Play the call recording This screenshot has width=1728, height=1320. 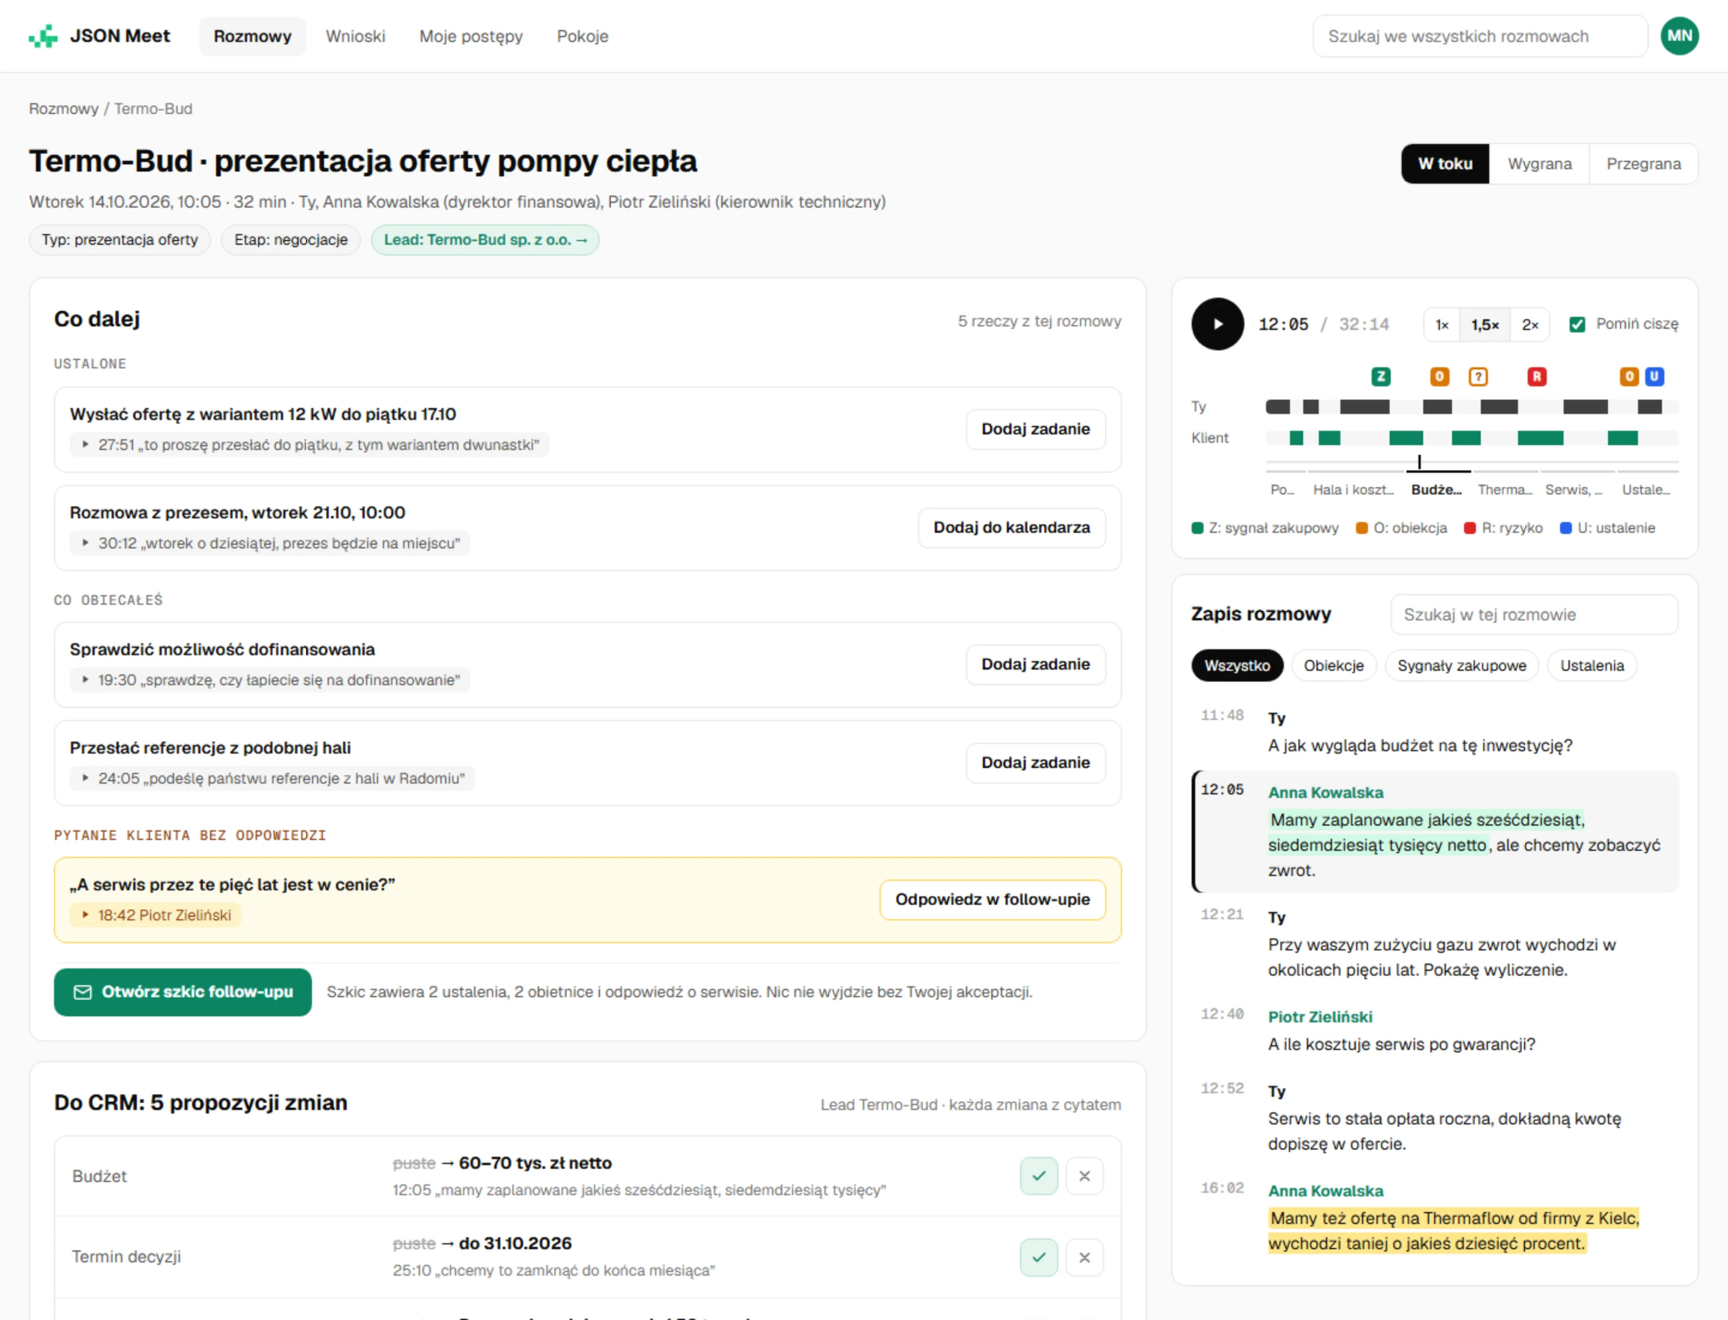pyautogui.click(x=1217, y=324)
